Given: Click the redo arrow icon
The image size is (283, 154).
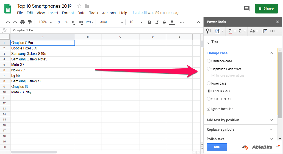Looking at the screenshot, I should 15,22.
